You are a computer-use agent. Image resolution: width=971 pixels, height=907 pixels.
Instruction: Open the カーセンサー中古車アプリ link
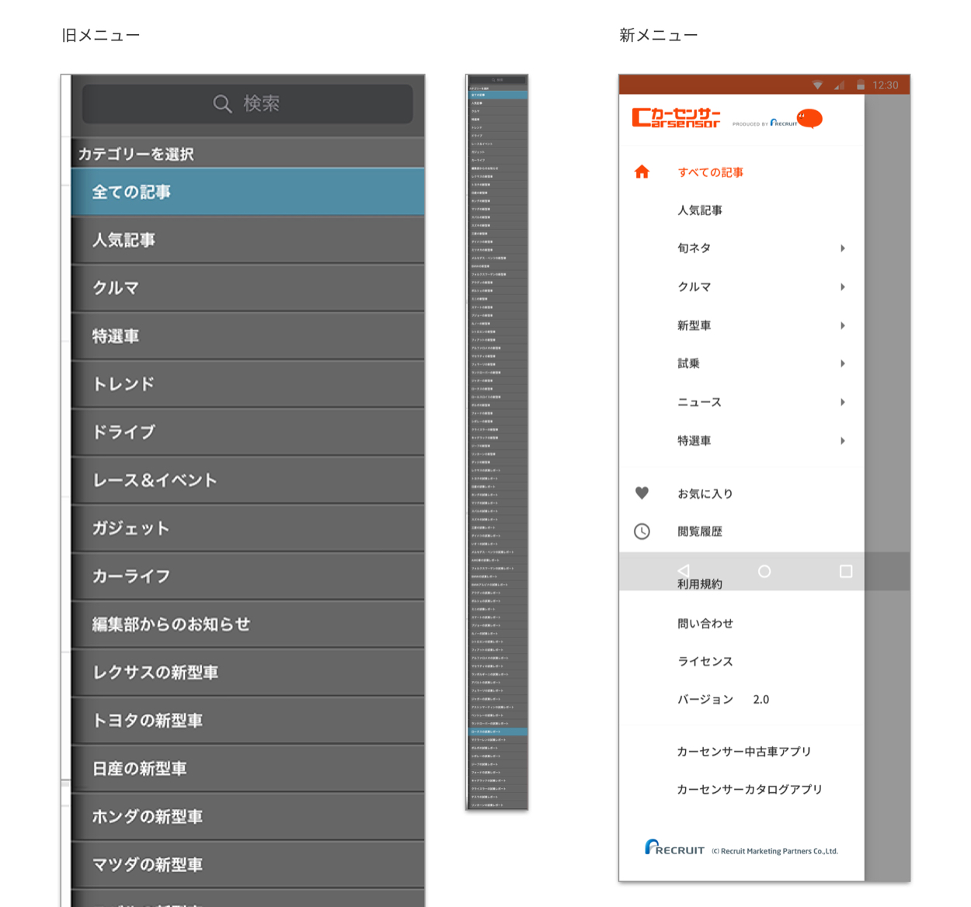(743, 752)
